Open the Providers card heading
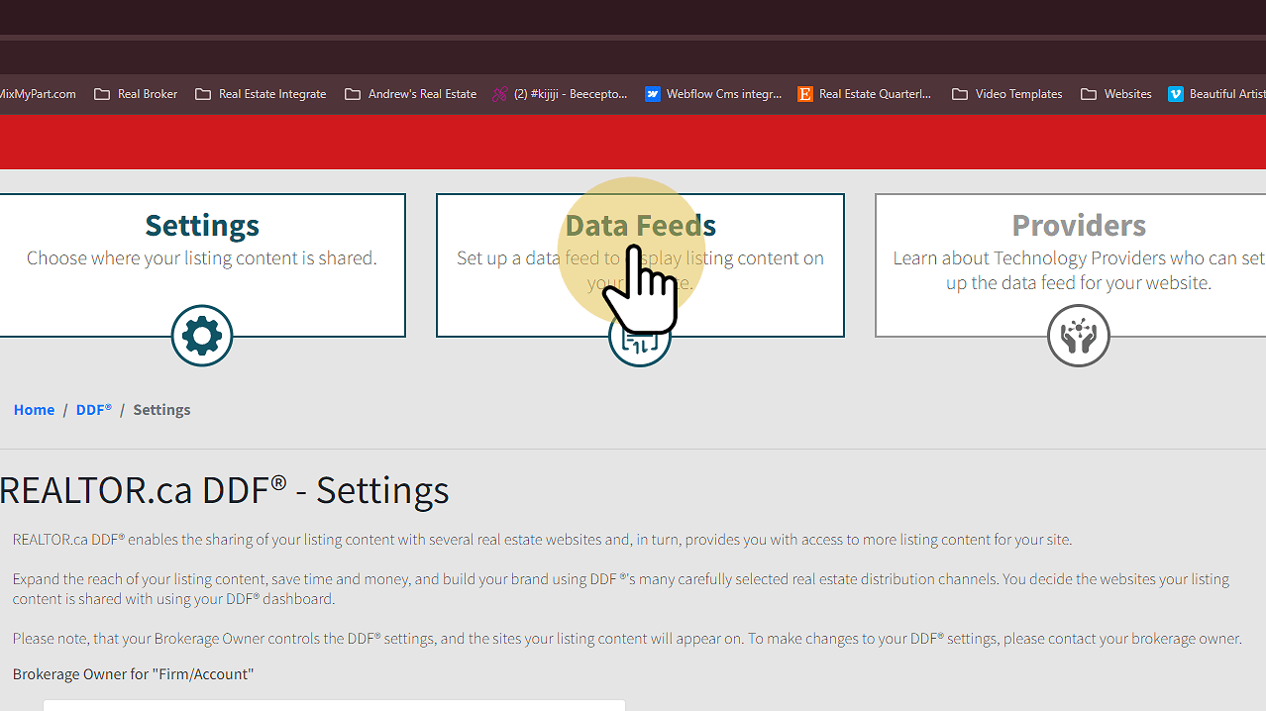This screenshot has height=711, width=1266. pos(1079,225)
